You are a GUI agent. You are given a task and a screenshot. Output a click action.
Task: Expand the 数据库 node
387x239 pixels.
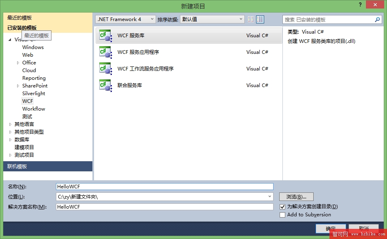click(x=10, y=140)
